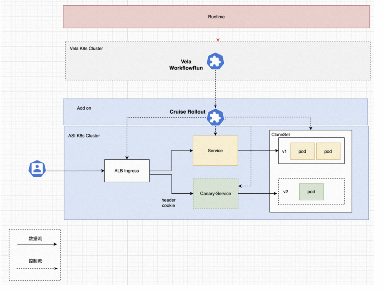
Task: Click the ASI K8s Cluster label
Action: 84,136
